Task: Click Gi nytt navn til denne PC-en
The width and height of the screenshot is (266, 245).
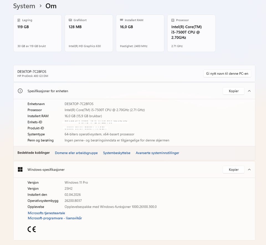Action: pos(227,74)
